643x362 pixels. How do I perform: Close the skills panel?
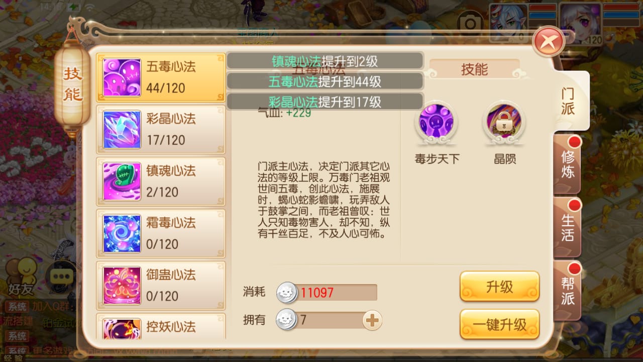coord(549,41)
